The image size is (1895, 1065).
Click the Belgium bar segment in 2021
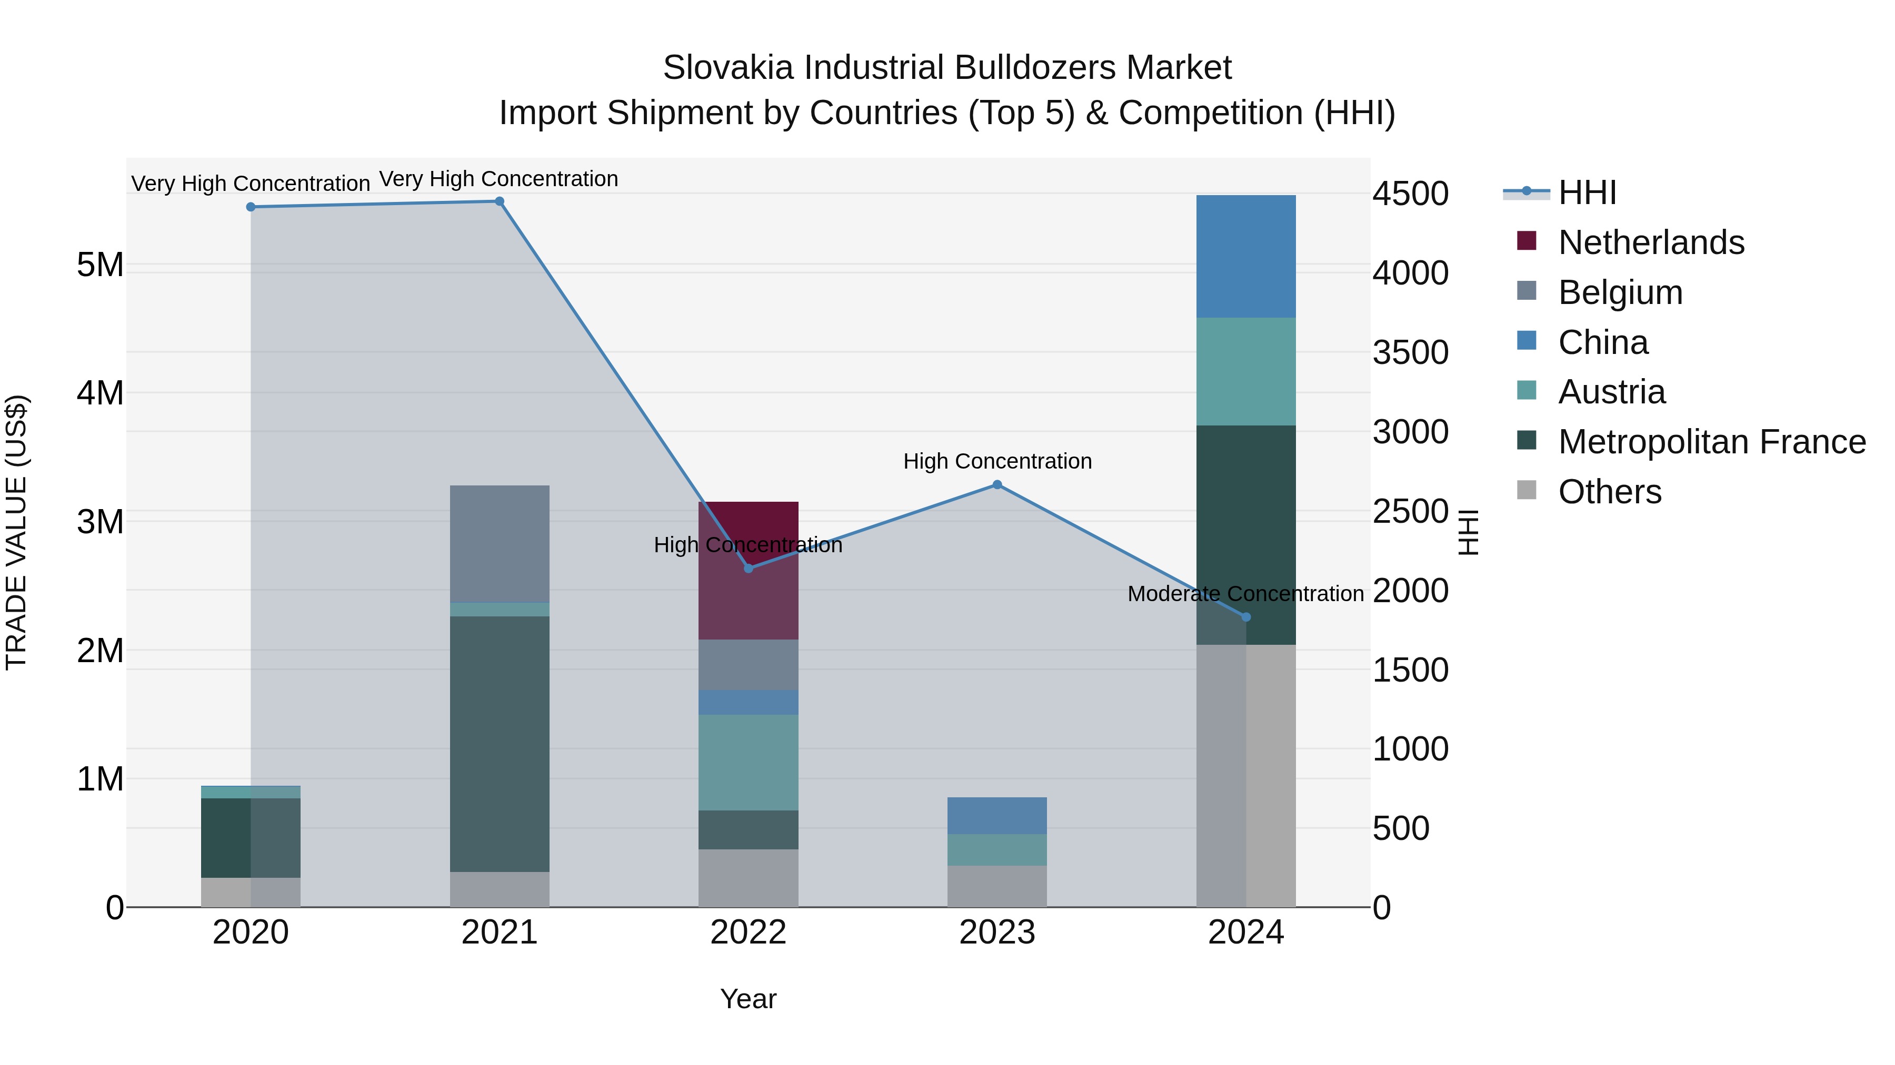(x=500, y=544)
